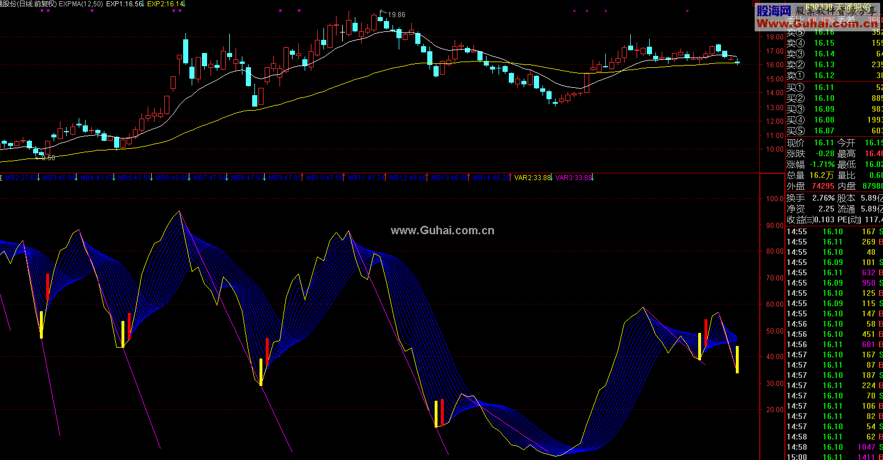Image resolution: width=883 pixels, height=460 pixels.
Task: Click the -1.71% change percentage
Action: [x=822, y=164]
